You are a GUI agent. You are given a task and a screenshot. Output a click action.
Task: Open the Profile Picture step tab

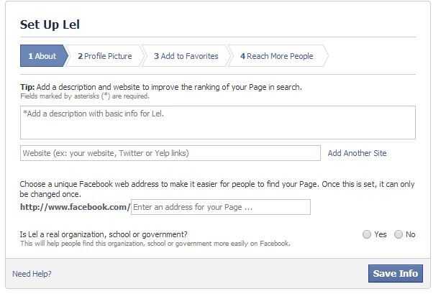tap(105, 56)
